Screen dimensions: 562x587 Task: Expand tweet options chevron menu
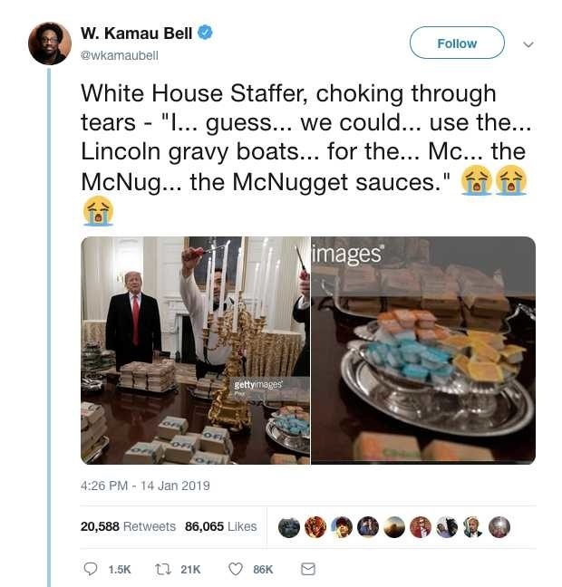(529, 43)
